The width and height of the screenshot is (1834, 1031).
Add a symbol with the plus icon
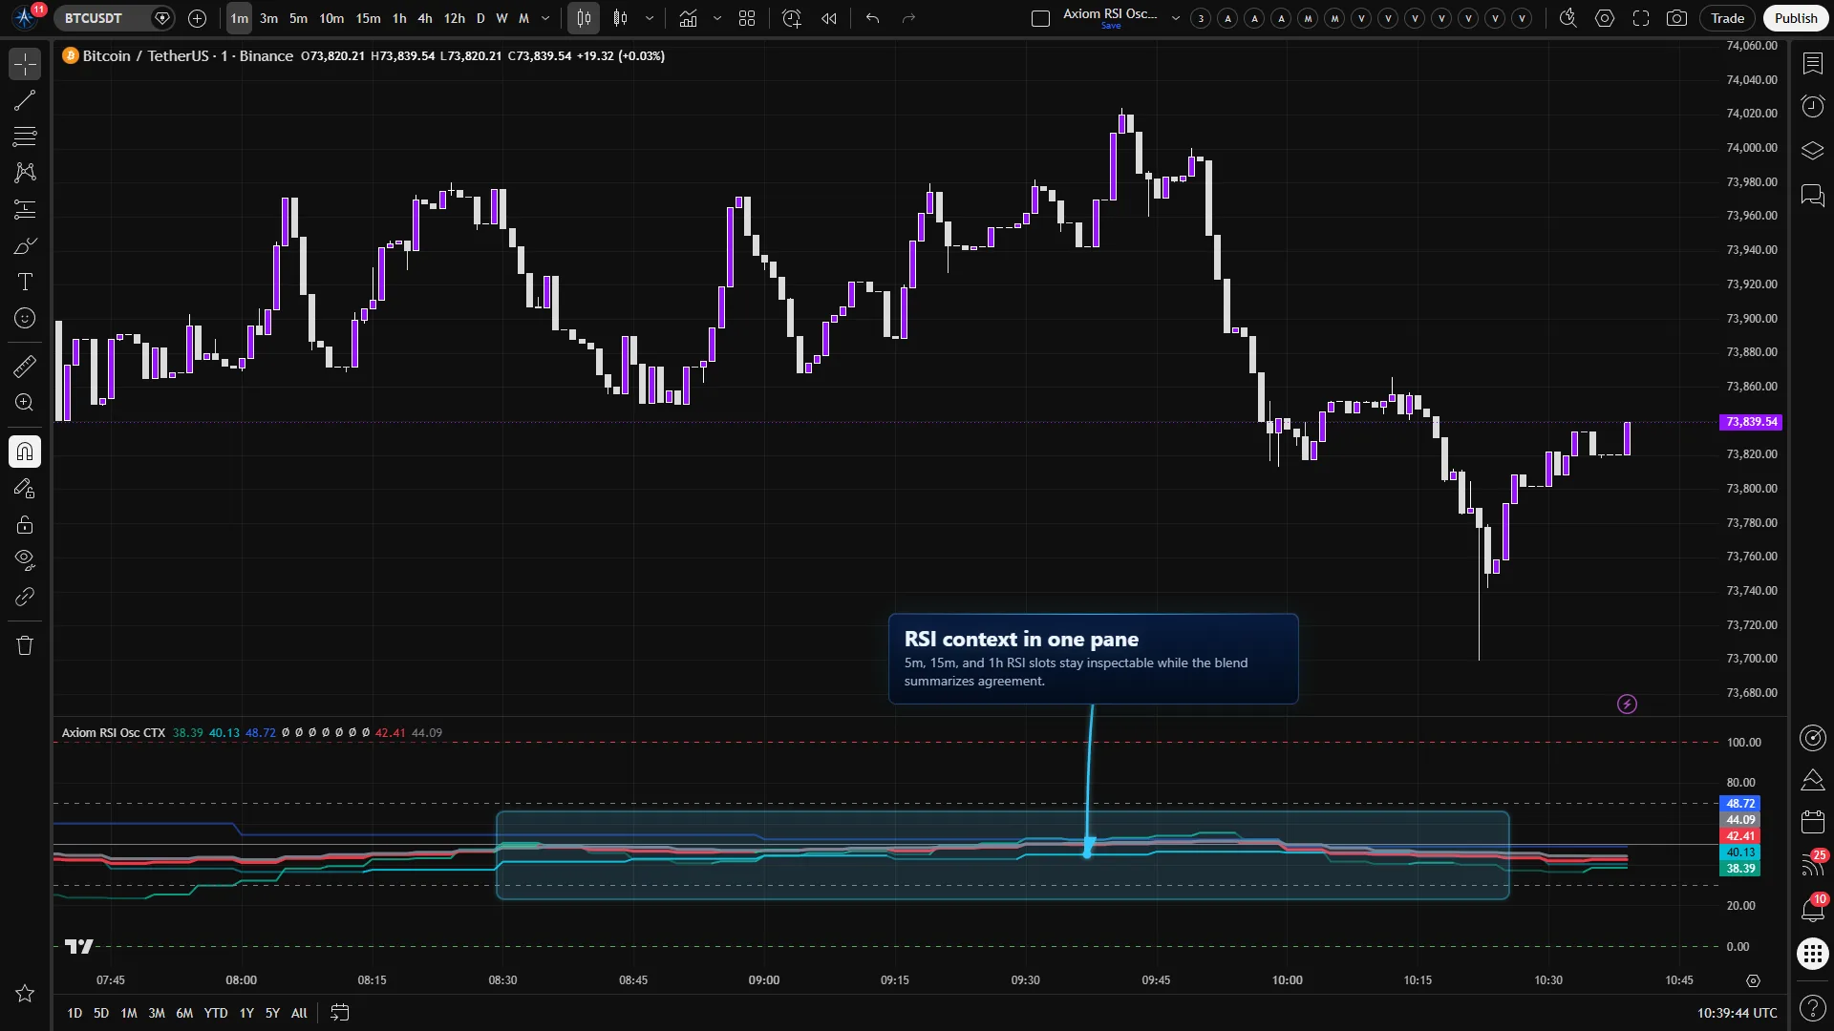coord(197,18)
